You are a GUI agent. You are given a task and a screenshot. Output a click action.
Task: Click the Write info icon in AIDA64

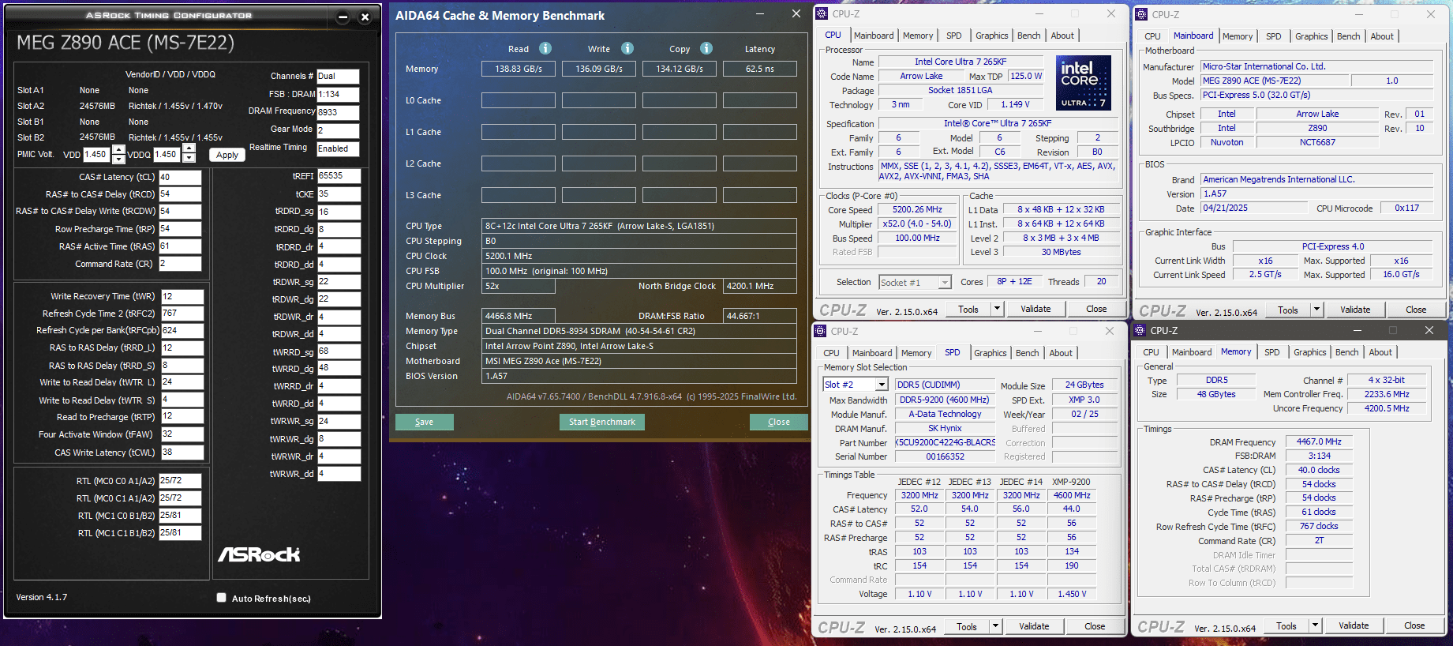click(627, 48)
